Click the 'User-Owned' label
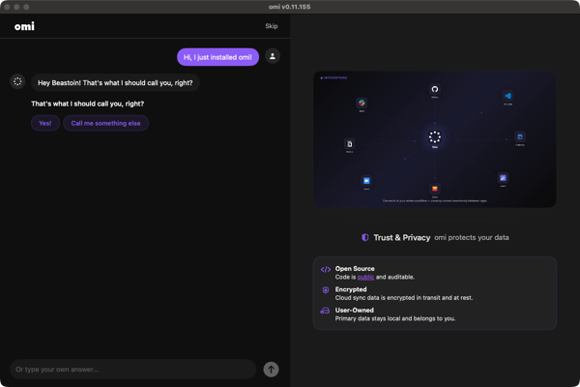Viewport: 580px width, 387px height. click(355, 310)
